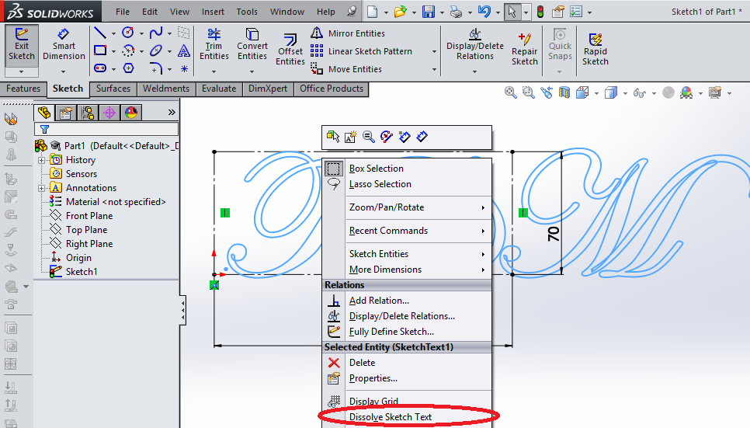750x428 pixels.
Task: Open the Smart Dimension dropdown arrow
Action: point(63,71)
